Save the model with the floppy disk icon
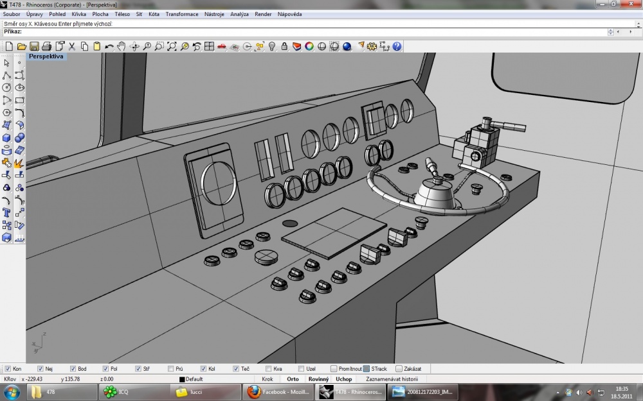 coord(34,46)
